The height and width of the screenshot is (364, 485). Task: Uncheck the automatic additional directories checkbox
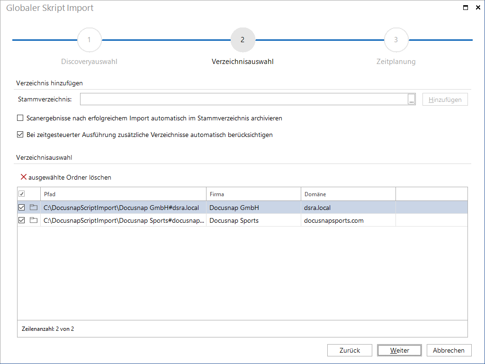coord(20,135)
